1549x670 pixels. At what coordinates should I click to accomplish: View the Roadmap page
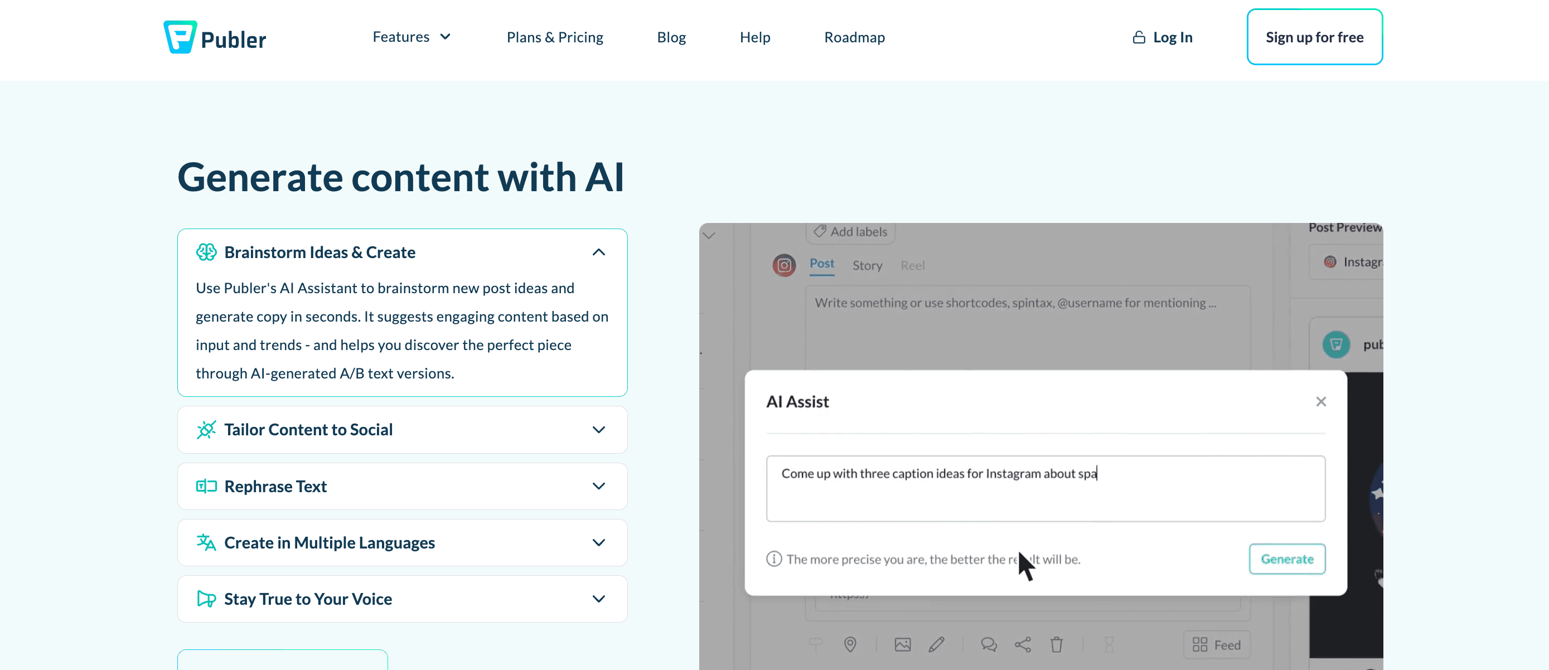point(854,37)
